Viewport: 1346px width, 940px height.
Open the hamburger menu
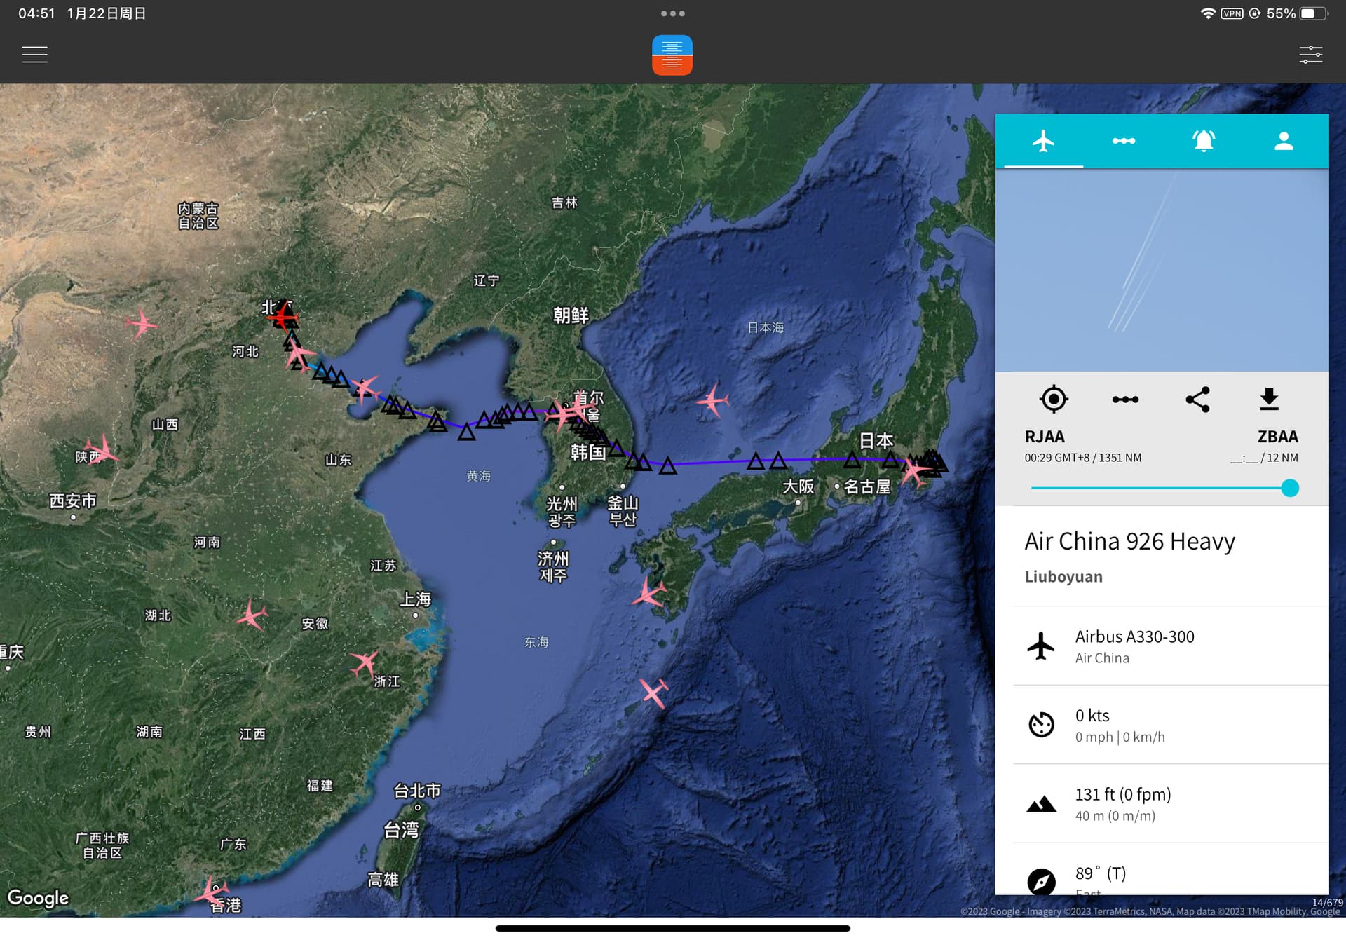point(34,55)
